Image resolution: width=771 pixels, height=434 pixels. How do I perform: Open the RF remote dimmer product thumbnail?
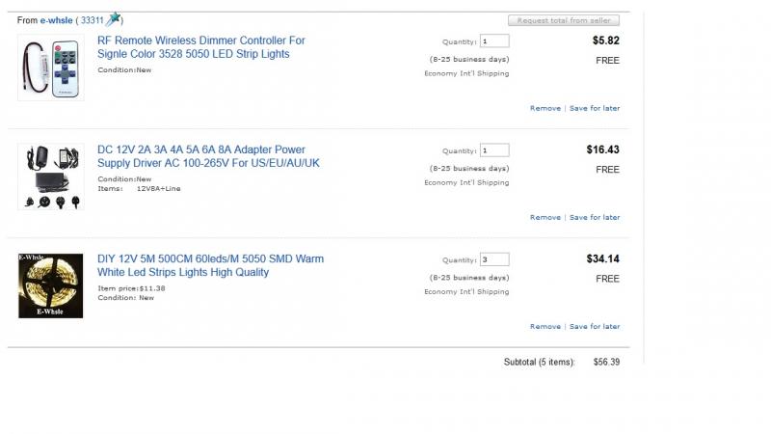(x=51, y=68)
